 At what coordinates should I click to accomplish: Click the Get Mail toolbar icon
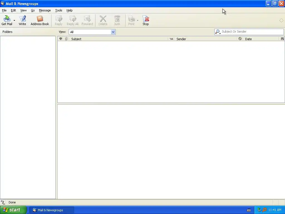(x=7, y=20)
